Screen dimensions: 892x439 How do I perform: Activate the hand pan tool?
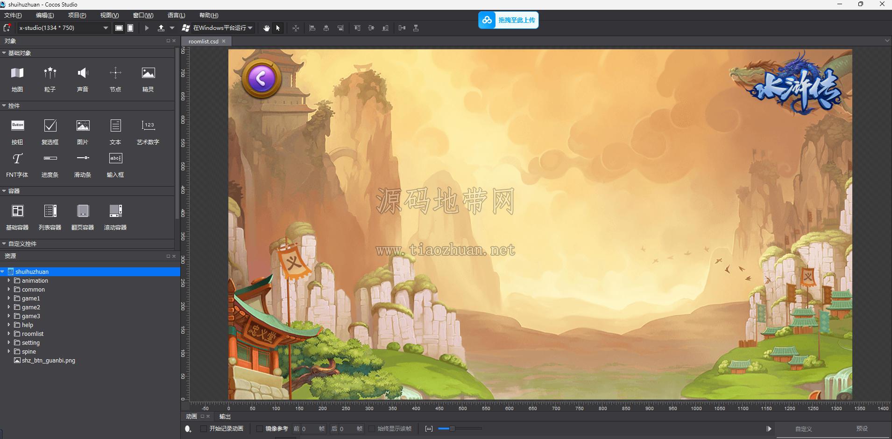point(266,28)
